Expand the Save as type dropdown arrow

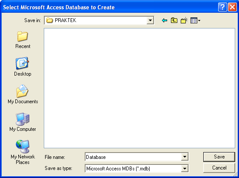coord(185,168)
